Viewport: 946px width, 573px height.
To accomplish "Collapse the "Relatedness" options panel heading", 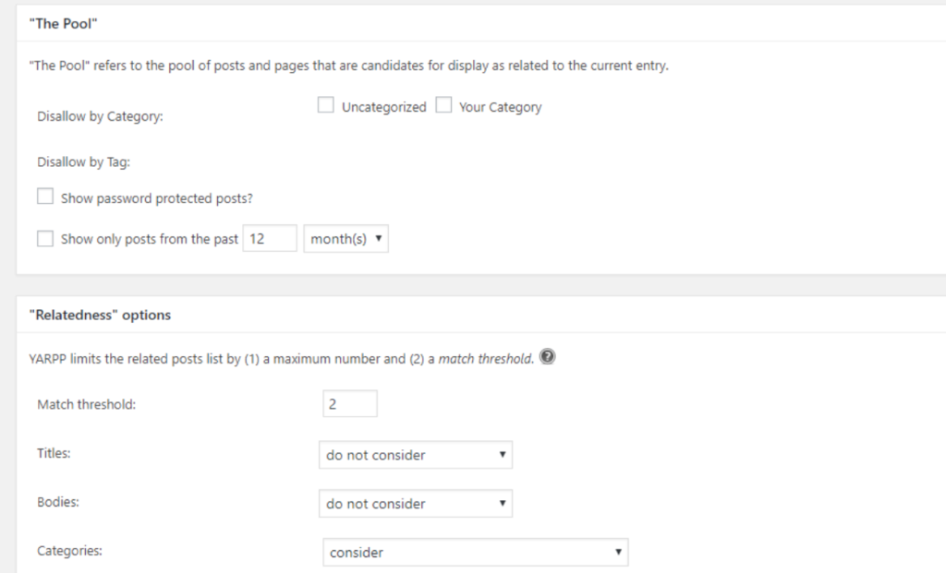I will click(x=100, y=315).
